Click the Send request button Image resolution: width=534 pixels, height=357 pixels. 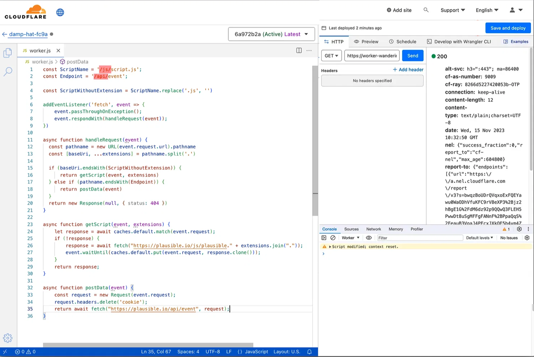pyautogui.click(x=413, y=56)
